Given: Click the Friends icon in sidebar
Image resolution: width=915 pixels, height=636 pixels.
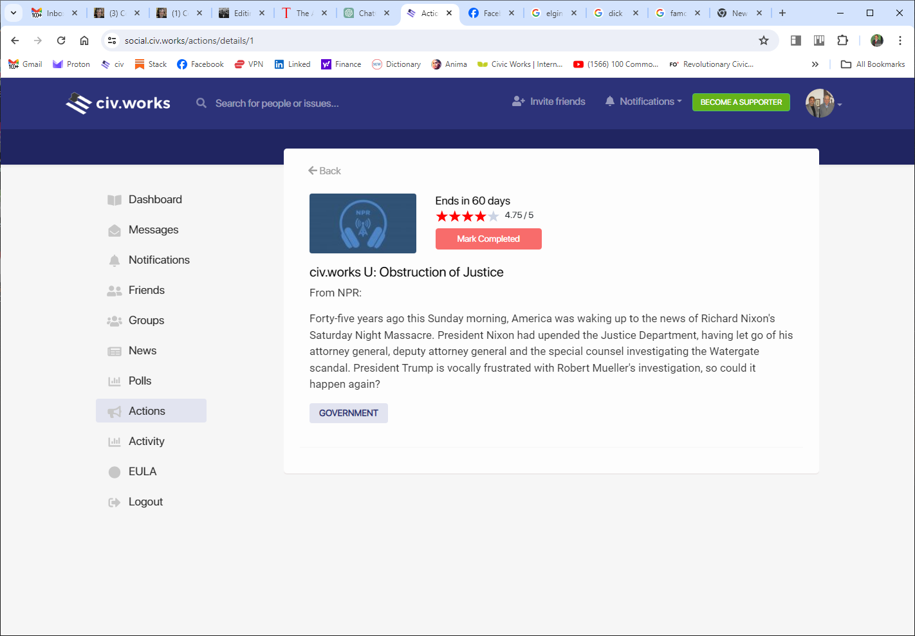Looking at the screenshot, I should click(115, 291).
